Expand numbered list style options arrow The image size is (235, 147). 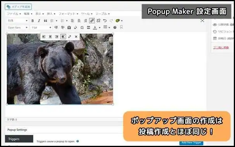click(x=67, y=21)
